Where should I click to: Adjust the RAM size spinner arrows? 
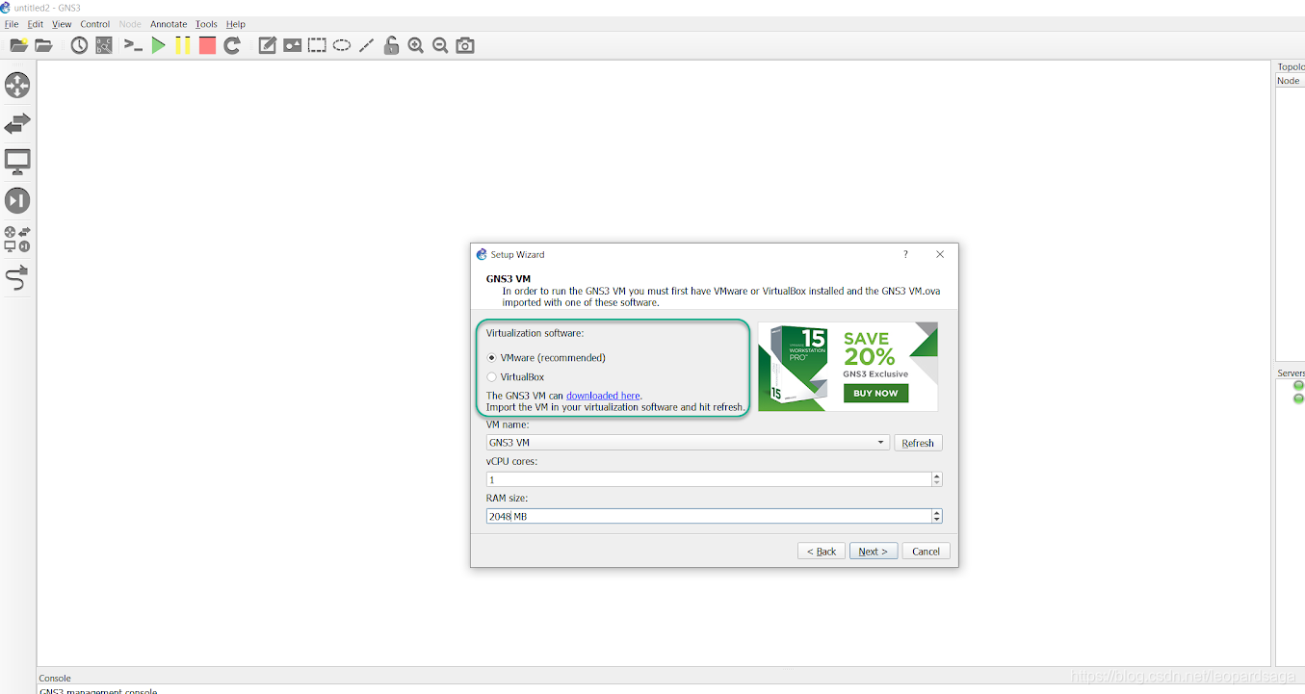(x=937, y=516)
